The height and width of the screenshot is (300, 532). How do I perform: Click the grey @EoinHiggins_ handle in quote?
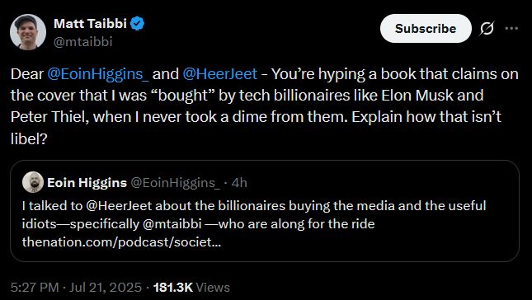[x=176, y=183]
